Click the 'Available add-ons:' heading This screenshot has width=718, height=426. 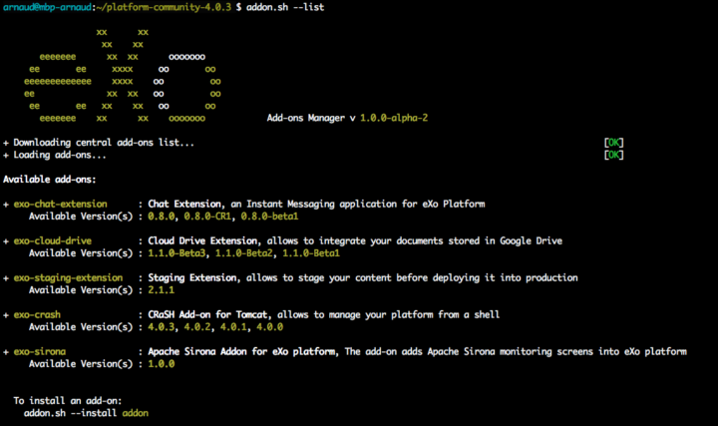50,179
